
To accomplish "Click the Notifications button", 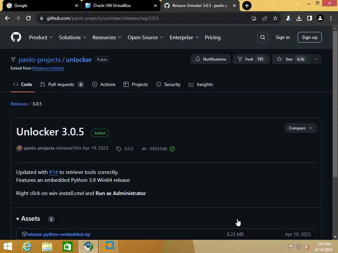I will pyautogui.click(x=211, y=59).
